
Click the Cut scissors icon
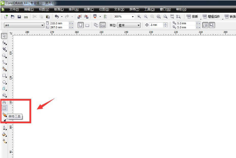(x=34, y=17)
